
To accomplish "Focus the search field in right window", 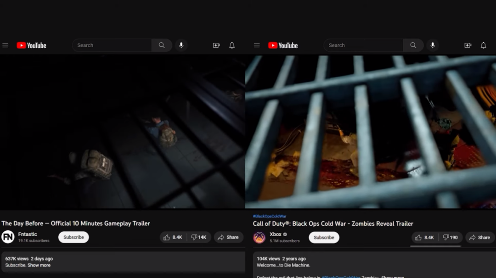I will [363, 45].
